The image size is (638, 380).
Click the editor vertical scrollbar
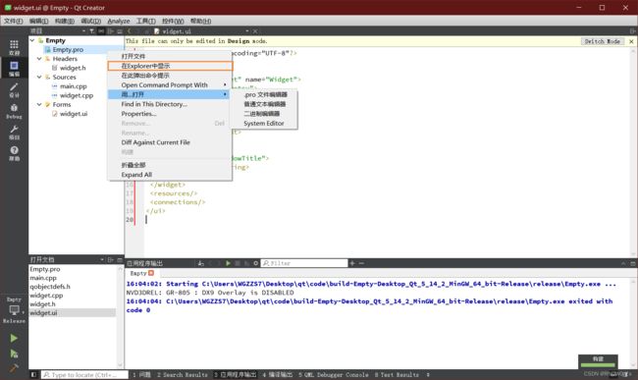pyautogui.click(x=633, y=152)
